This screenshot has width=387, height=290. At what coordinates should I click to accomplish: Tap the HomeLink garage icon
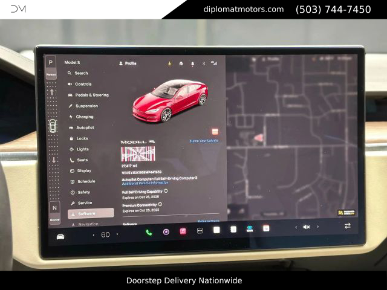[181, 63]
